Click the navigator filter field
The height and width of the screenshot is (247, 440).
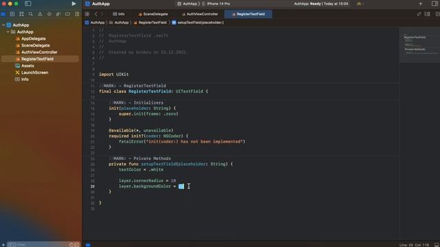(x=38, y=244)
